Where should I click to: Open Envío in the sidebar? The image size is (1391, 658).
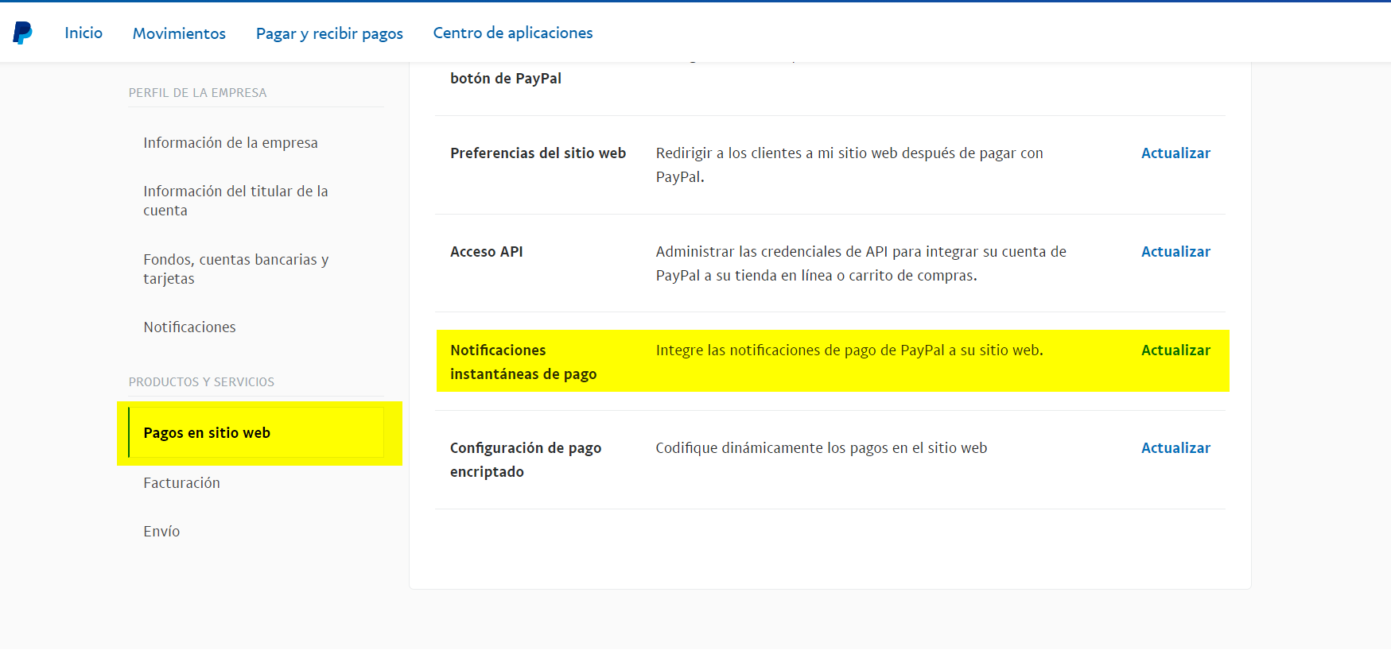[x=161, y=532]
